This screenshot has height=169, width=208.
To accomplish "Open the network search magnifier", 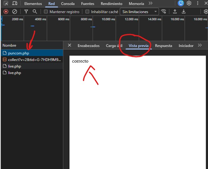I will [35, 12].
